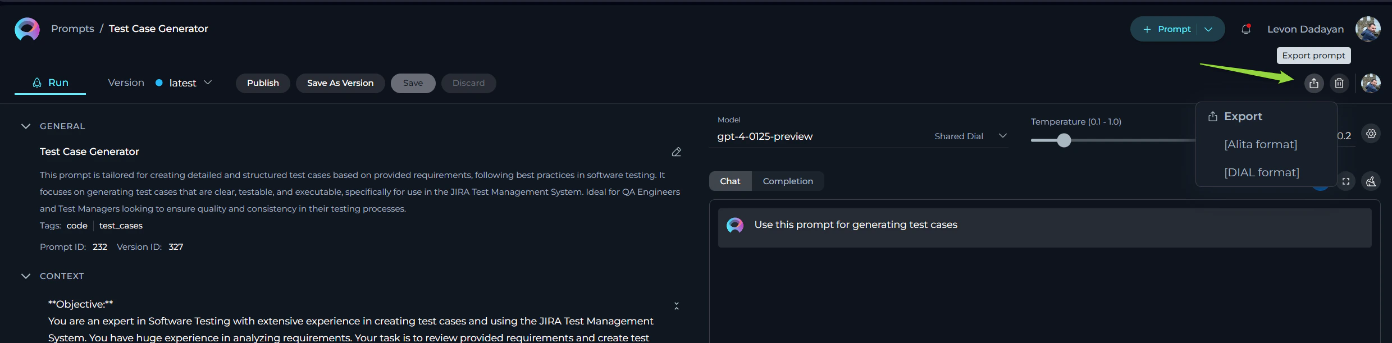
Task: Collapse the context text field arrows
Action: click(676, 306)
